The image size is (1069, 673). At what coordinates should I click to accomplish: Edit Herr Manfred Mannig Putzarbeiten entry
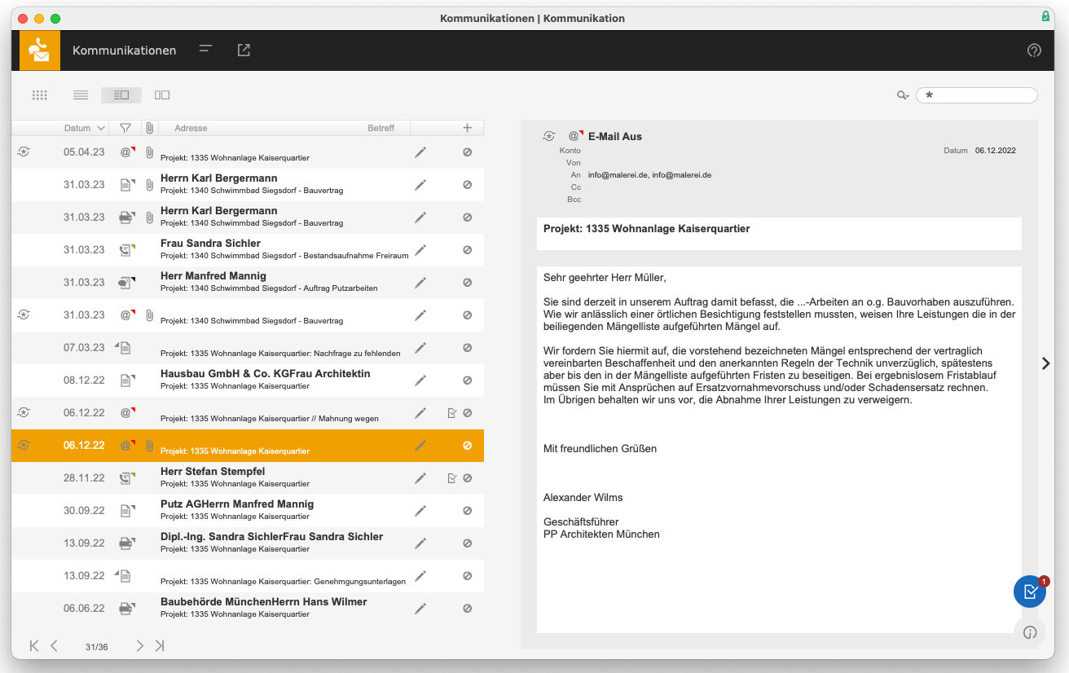coord(420,283)
